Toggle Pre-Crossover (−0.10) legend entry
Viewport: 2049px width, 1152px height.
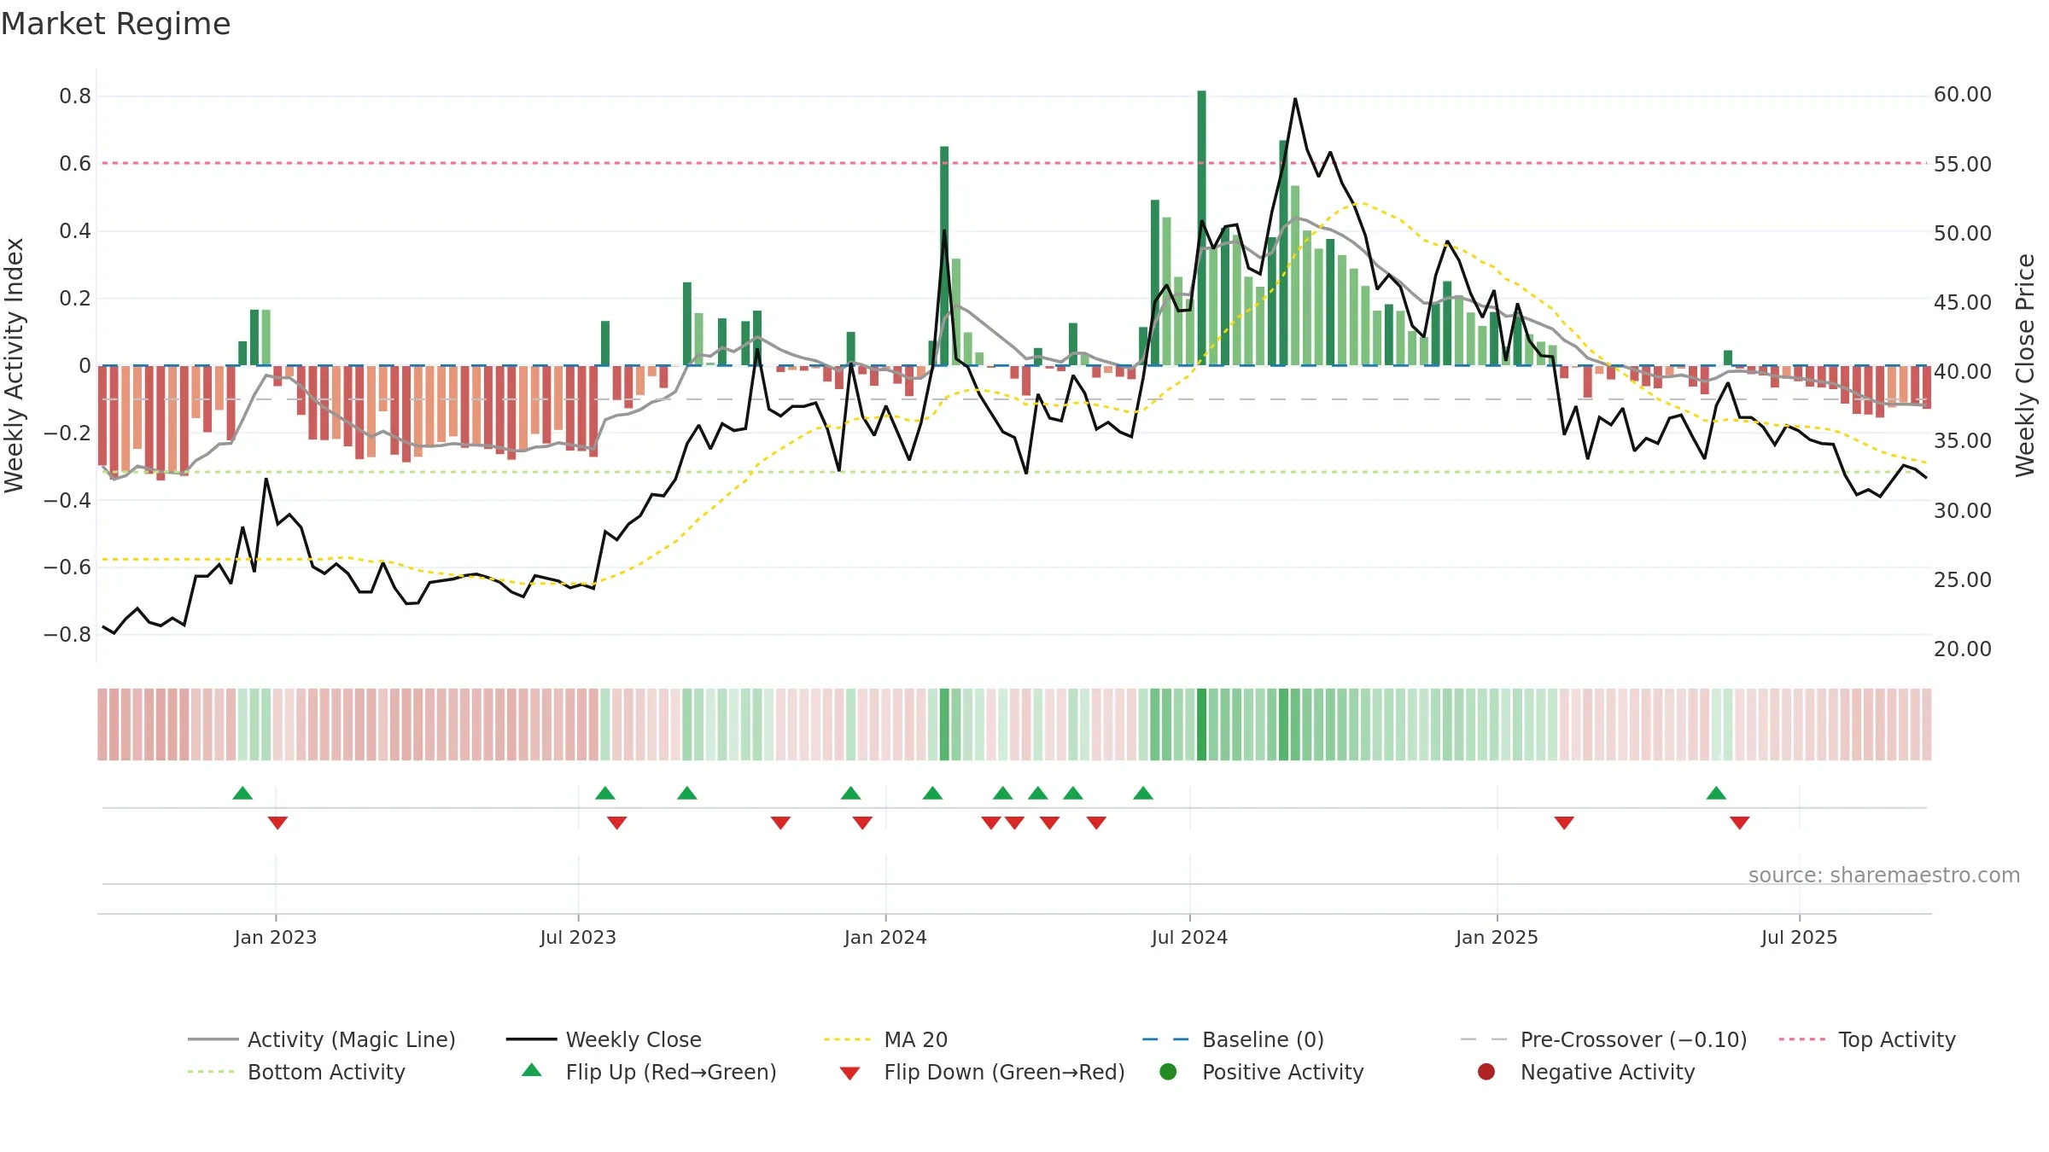[x=1603, y=1039]
